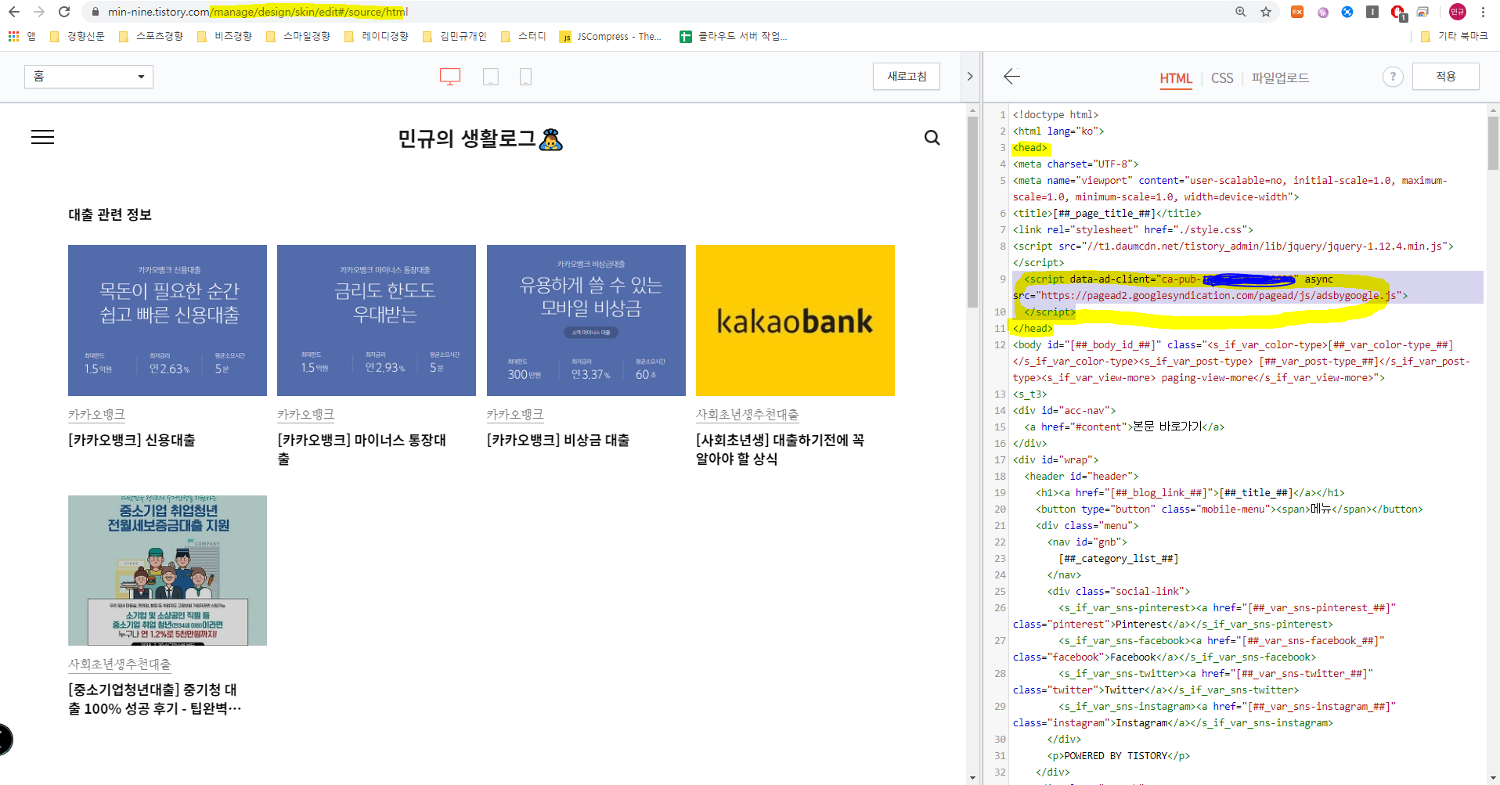The image size is (1500, 785).
Task: Click blog title 민규의 생활로그
Action: click(x=480, y=139)
